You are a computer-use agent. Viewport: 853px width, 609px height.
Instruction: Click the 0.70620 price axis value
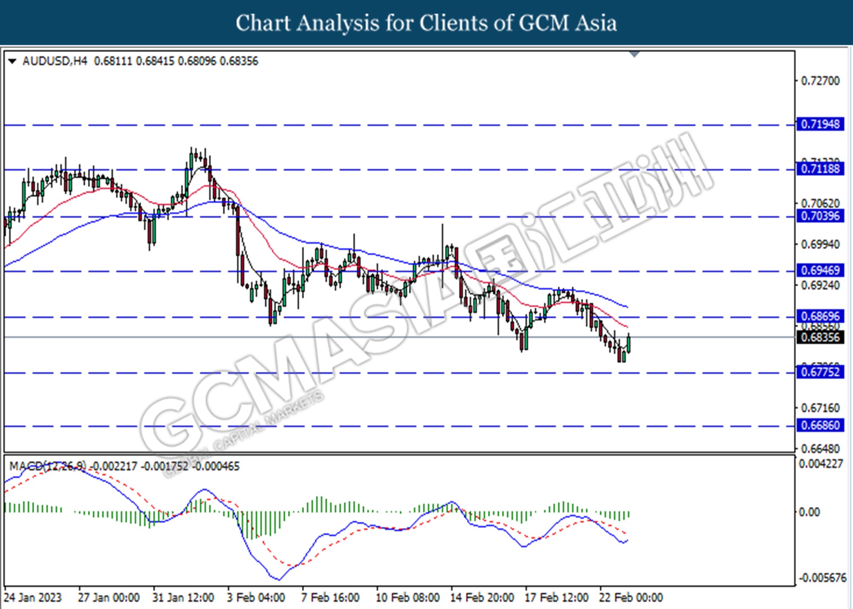(x=820, y=203)
